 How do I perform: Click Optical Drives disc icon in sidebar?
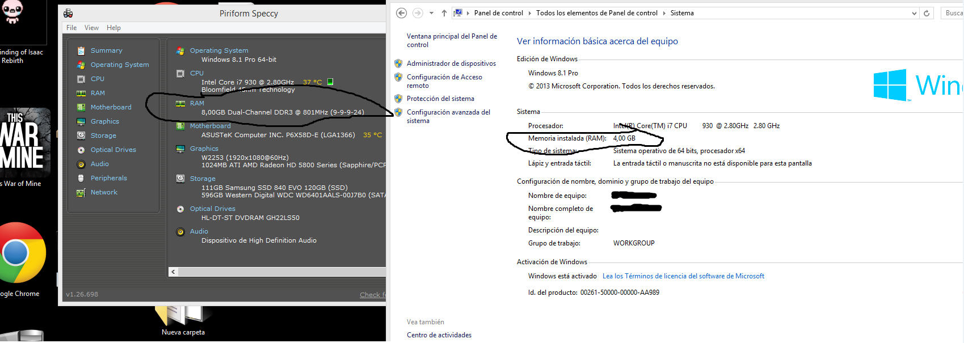tap(81, 150)
